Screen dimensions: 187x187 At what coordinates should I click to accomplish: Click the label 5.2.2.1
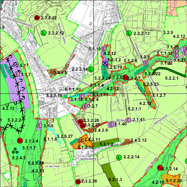tap(172, 78)
